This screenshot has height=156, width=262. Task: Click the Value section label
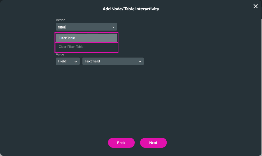[x=60, y=54]
